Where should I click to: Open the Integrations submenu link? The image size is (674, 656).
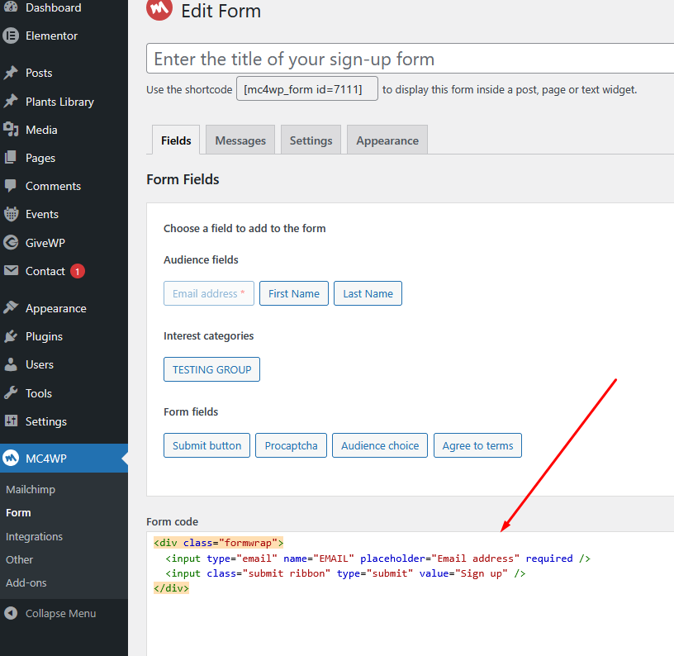pos(34,536)
